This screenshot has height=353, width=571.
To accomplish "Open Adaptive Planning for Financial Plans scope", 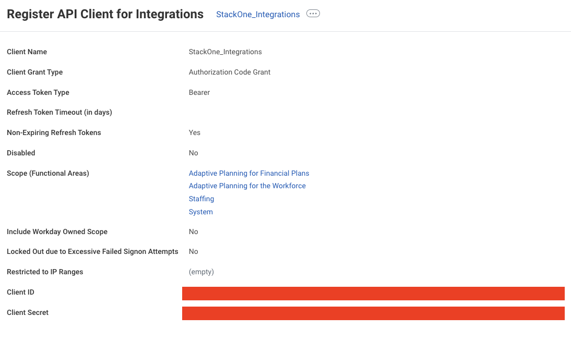I will click(249, 173).
